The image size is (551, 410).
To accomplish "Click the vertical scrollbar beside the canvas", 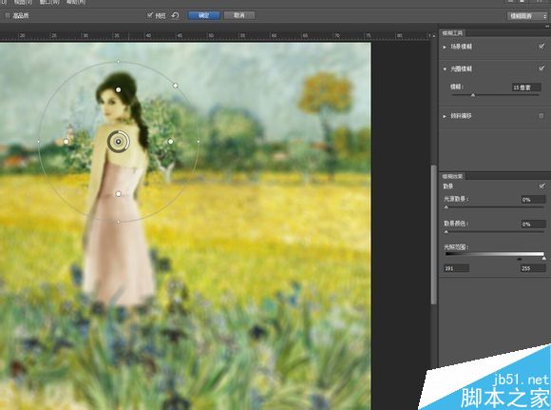I will click(434, 234).
